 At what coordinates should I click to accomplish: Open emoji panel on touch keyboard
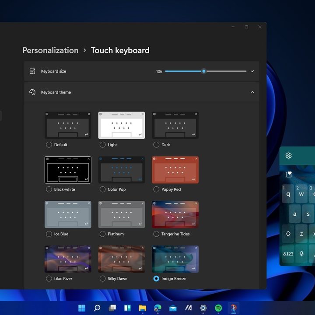[x=288, y=174]
